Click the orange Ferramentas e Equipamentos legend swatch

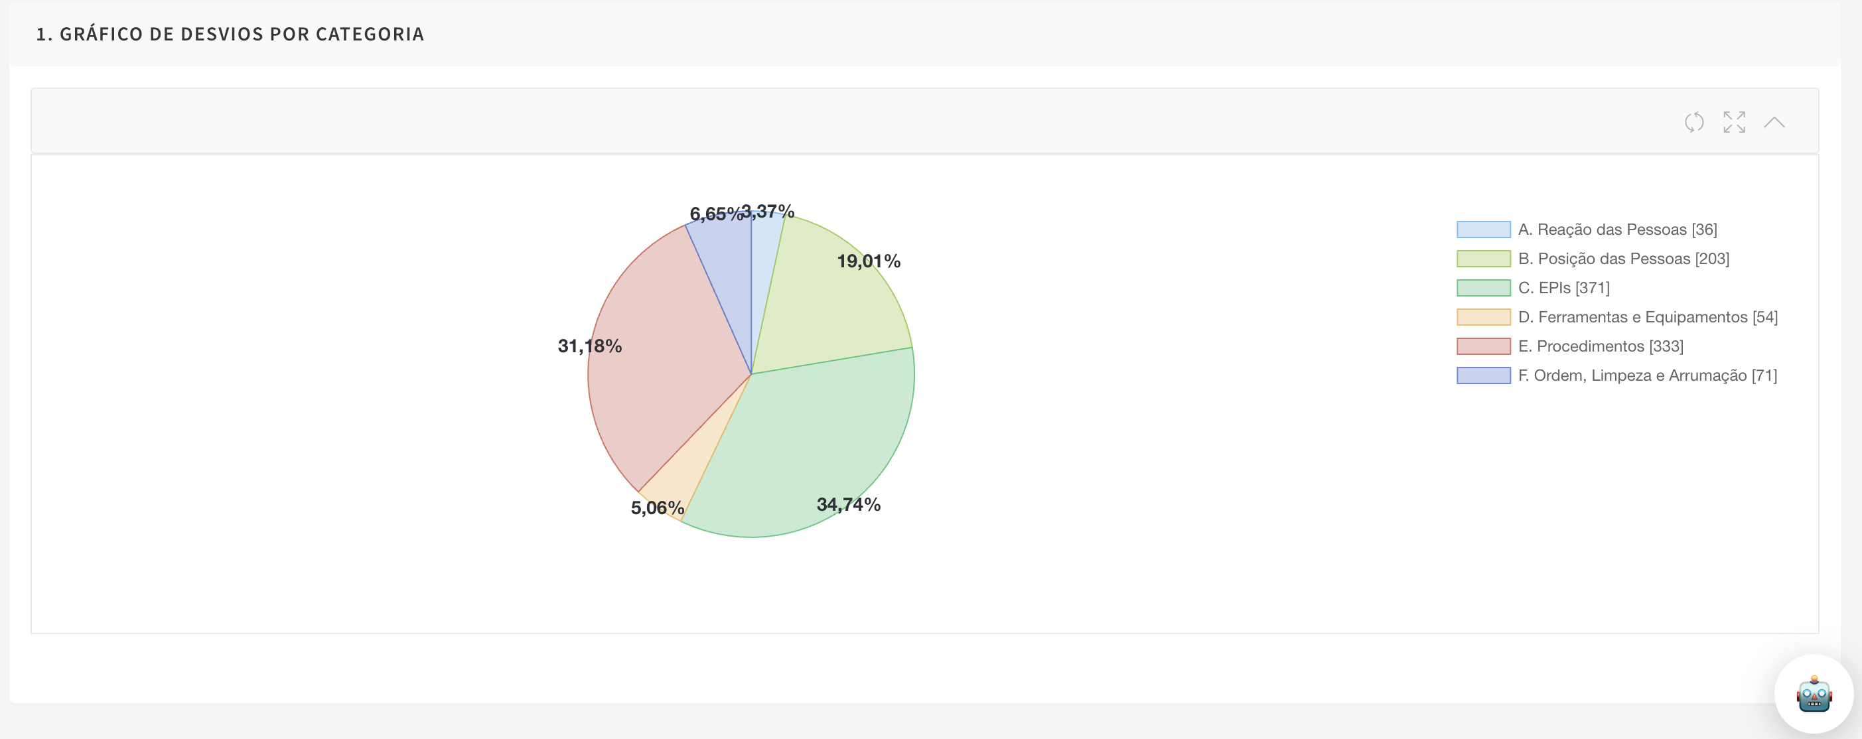coord(1482,317)
